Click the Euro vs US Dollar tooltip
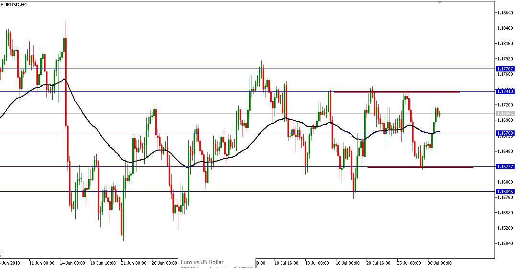The image size is (518, 268). click(x=218, y=264)
